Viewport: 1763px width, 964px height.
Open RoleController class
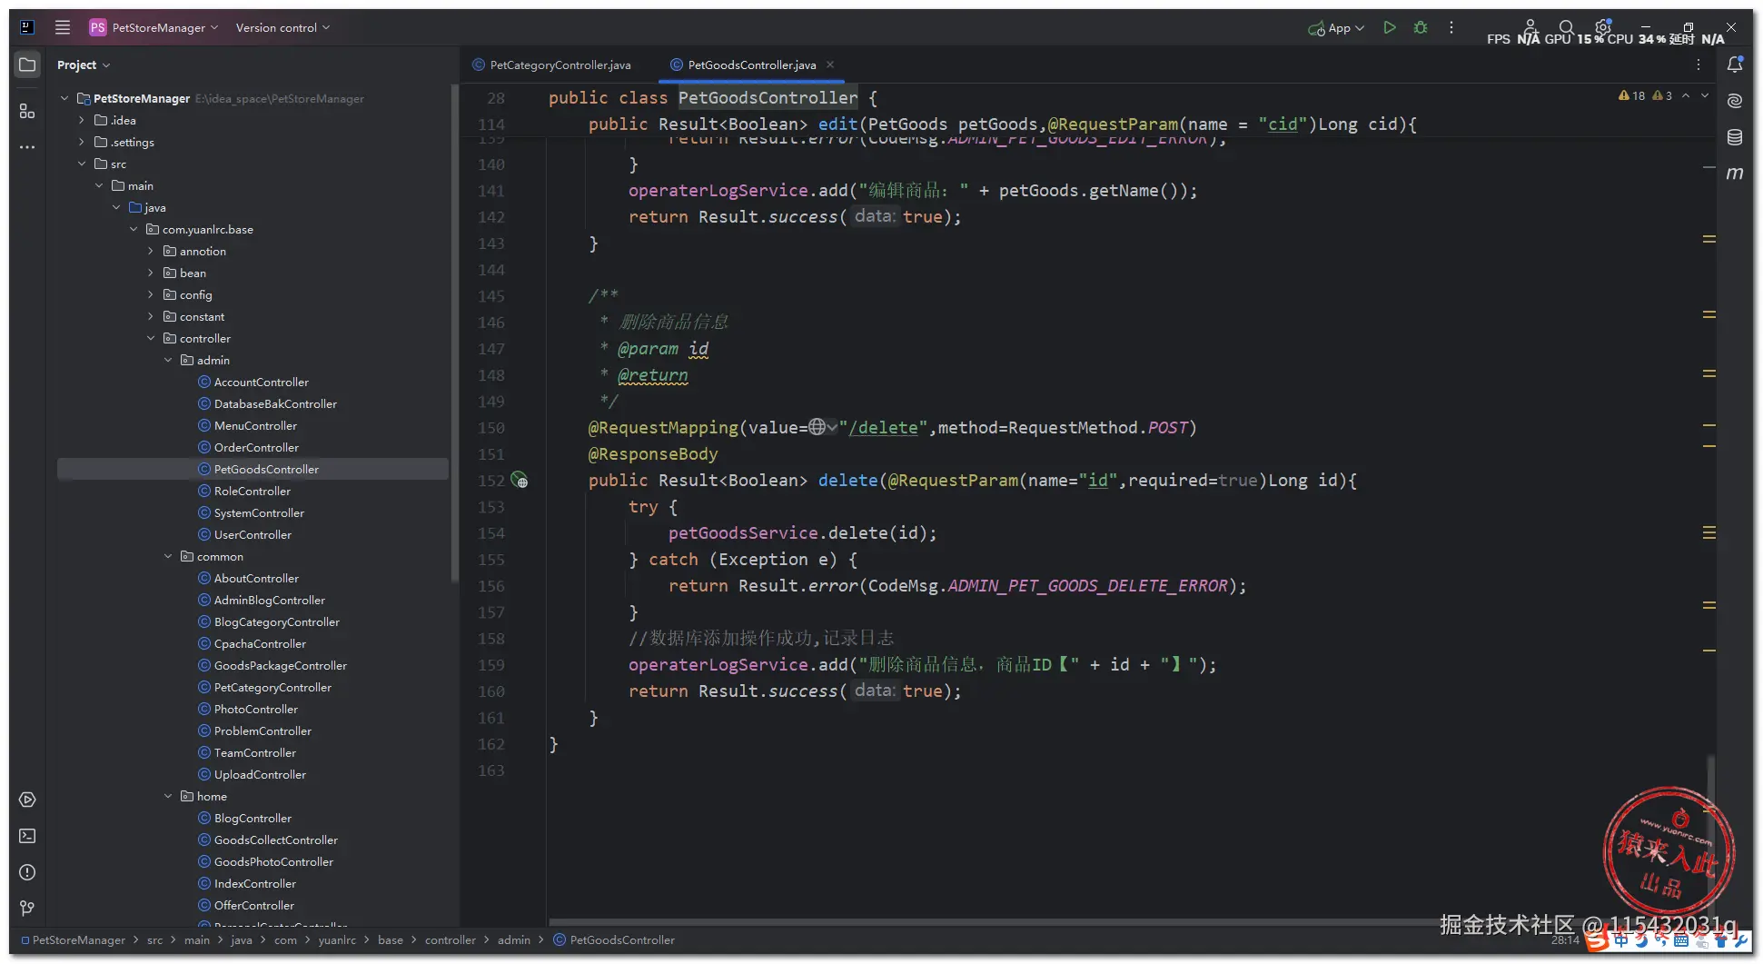tap(253, 491)
